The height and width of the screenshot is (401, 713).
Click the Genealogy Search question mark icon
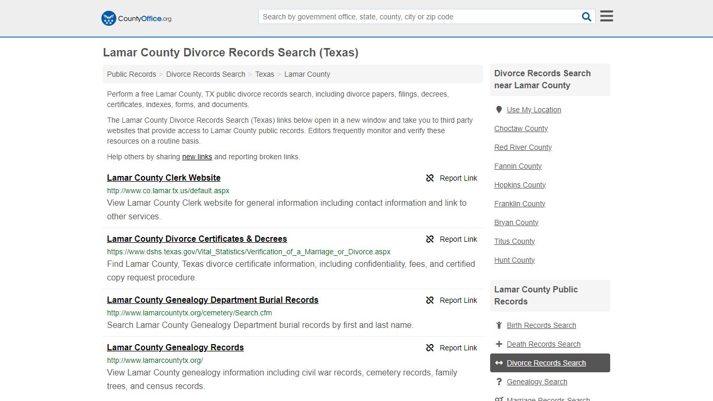click(499, 382)
